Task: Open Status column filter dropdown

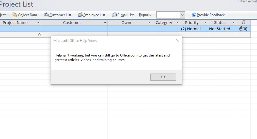Action: [x=233, y=23]
